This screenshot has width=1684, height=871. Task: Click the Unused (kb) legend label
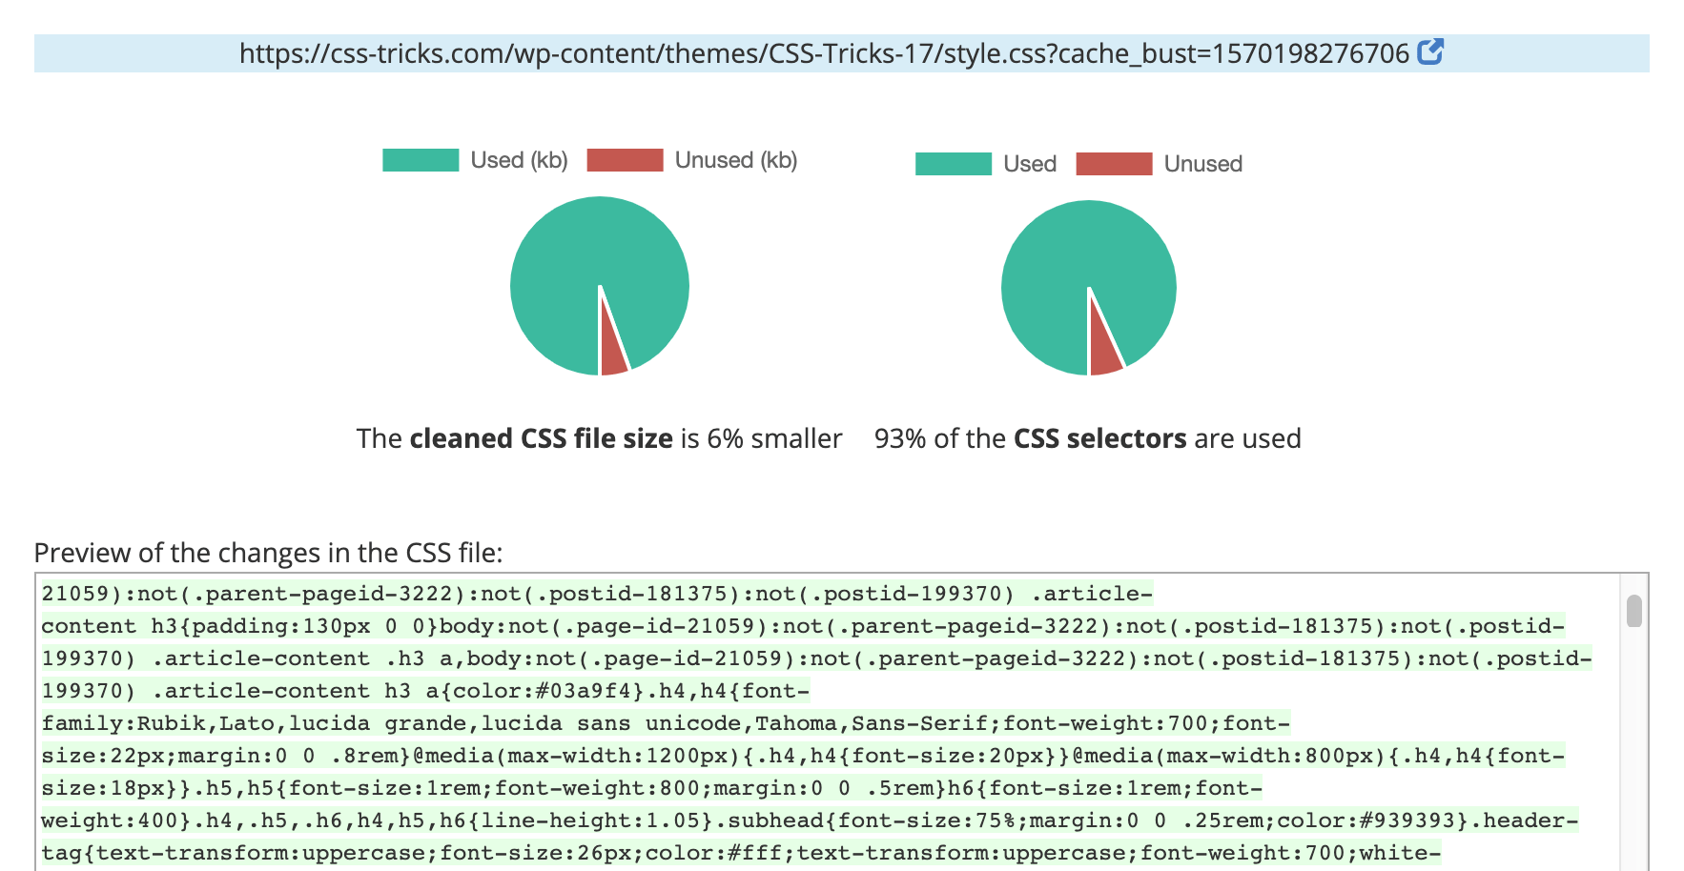(736, 160)
